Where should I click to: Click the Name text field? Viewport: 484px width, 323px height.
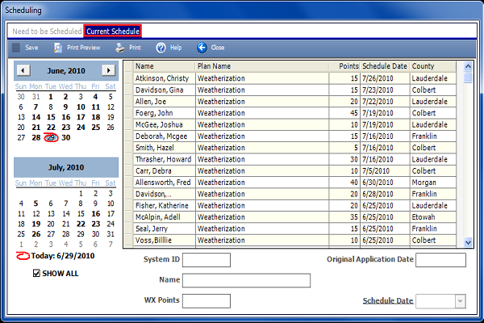246,280
